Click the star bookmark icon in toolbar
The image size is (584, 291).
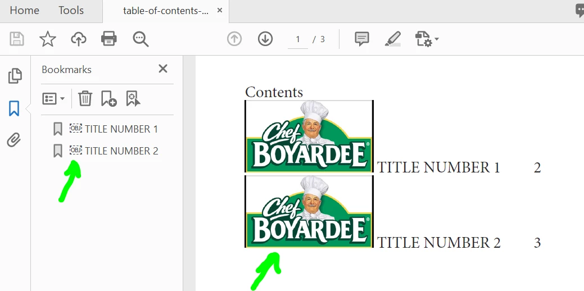[48, 39]
